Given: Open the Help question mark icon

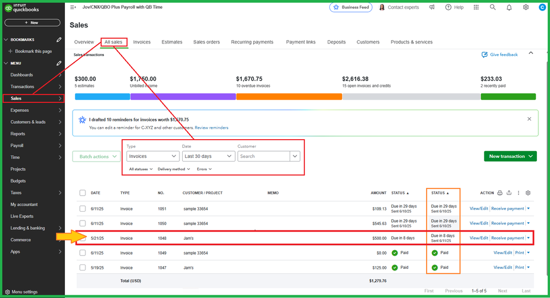Looking at the screenshot, I should tap(448, 7).
